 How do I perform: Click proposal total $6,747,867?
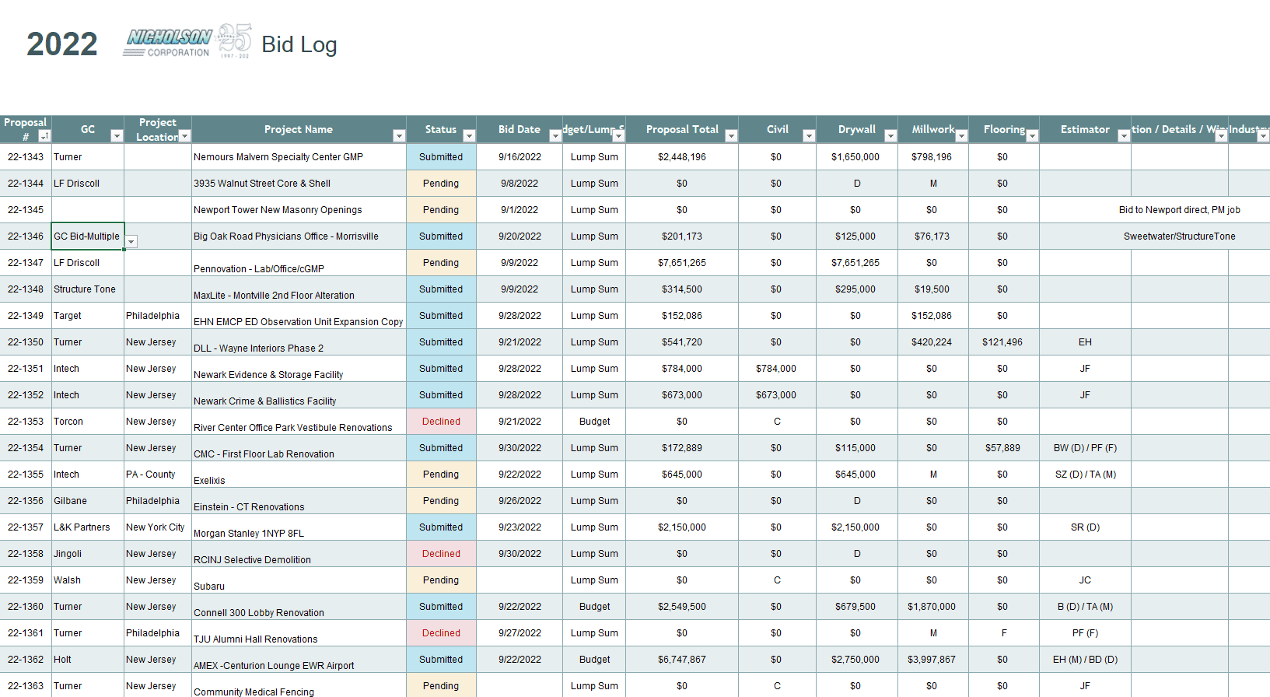[682, 660]
